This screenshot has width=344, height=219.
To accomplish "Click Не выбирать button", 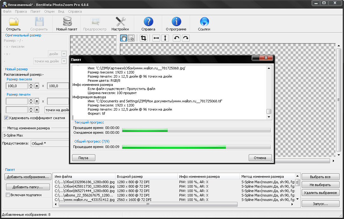I will [x=320, y=185].
